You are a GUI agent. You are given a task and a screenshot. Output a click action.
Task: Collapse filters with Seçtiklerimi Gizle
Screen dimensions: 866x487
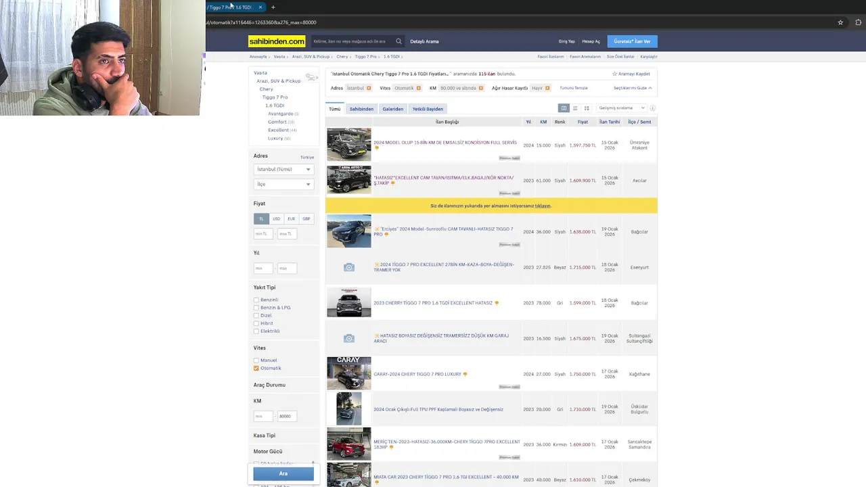click(x=633, y=88)
